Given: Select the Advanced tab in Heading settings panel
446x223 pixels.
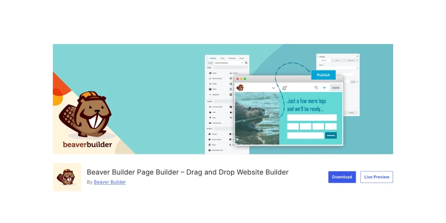Looking at the screenshot, I should 351,60.
